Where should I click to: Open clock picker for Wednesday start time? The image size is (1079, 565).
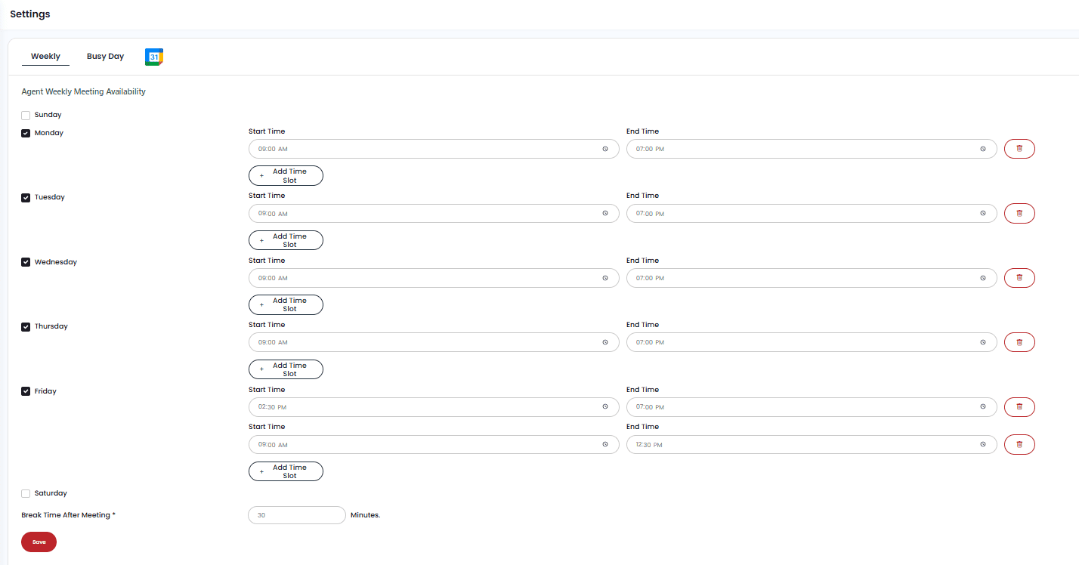(605, 278)
